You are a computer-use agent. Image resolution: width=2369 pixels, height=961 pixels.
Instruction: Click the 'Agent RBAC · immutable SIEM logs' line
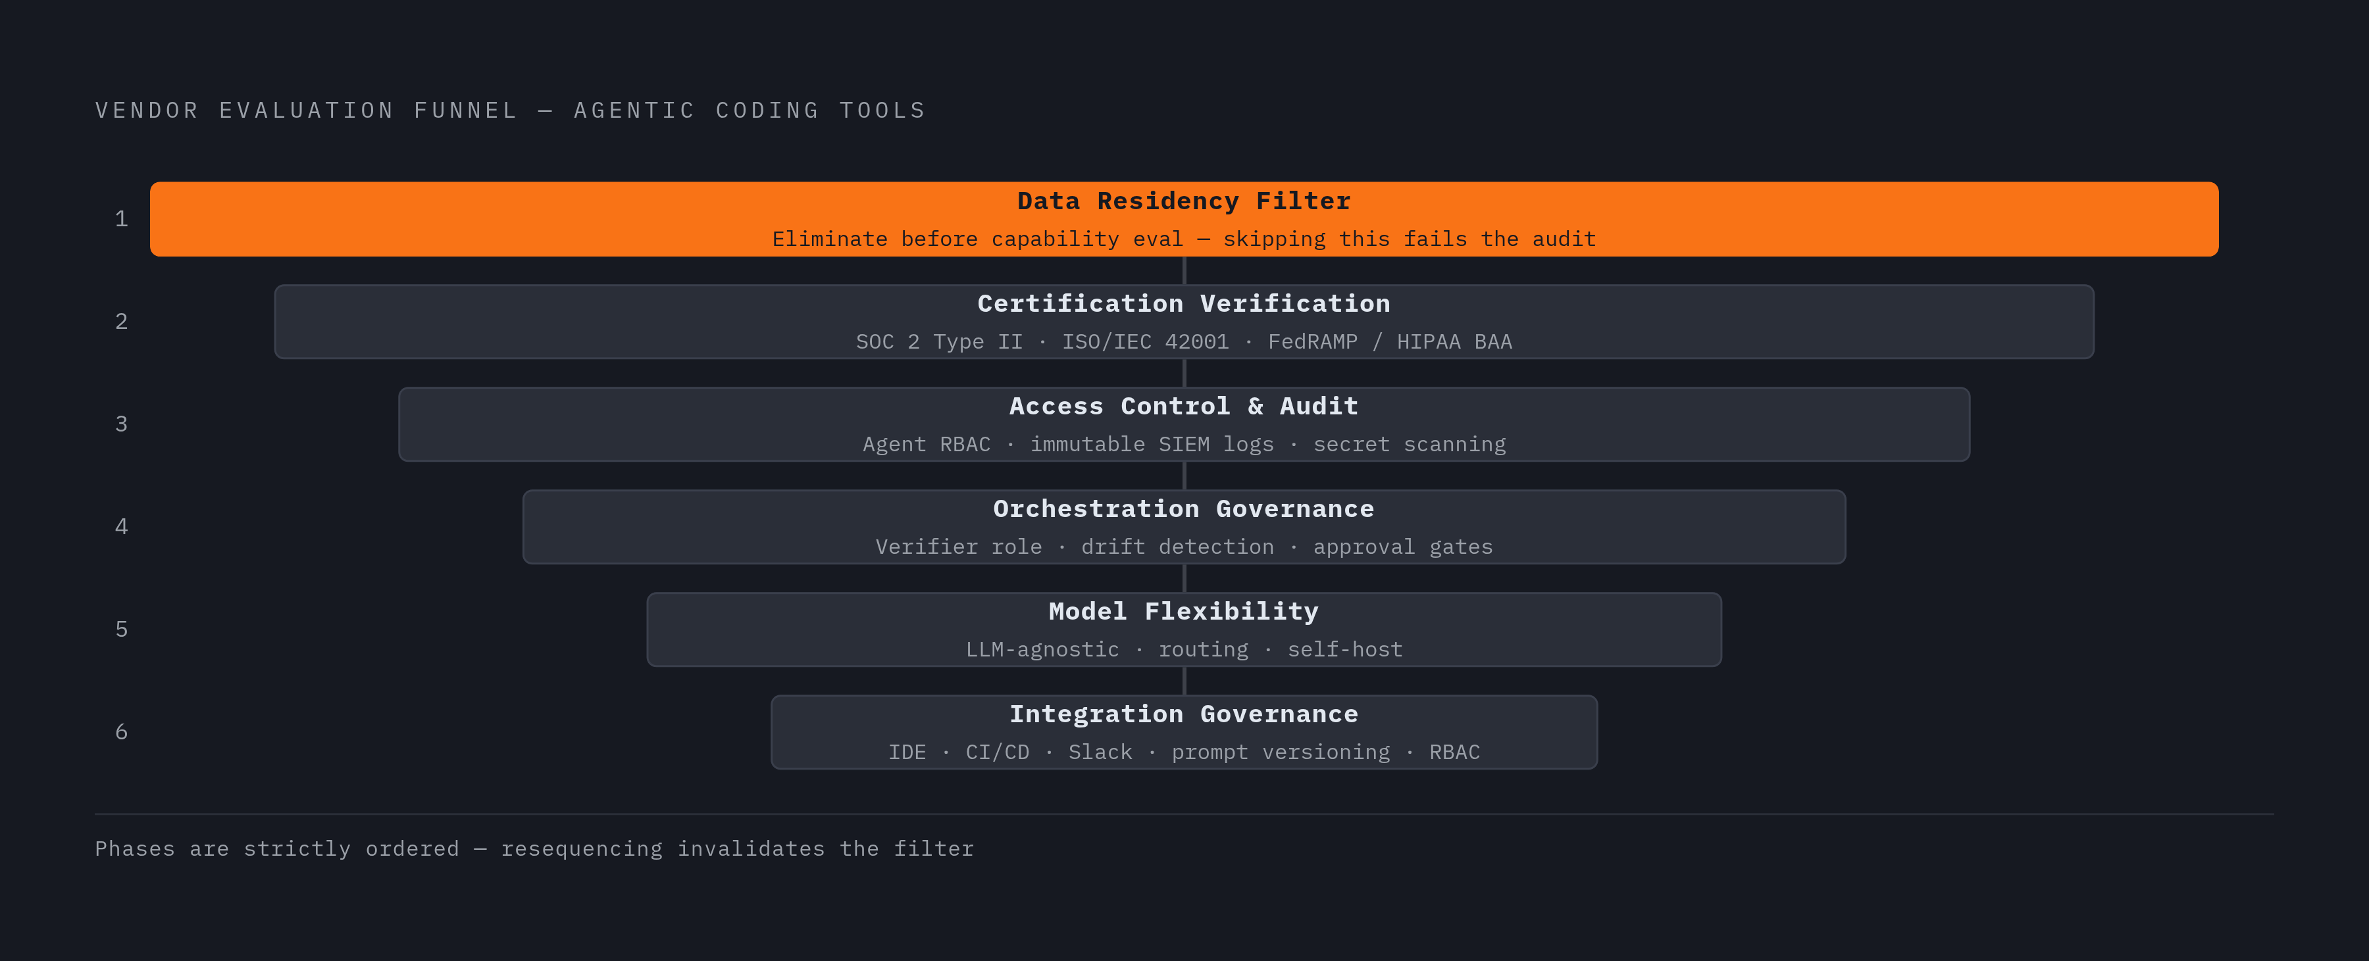tap(1184, 444)
